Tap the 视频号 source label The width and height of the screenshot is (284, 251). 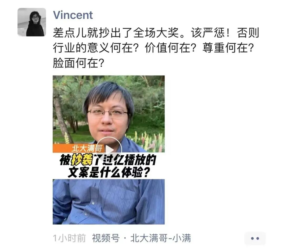click(106, 238)
